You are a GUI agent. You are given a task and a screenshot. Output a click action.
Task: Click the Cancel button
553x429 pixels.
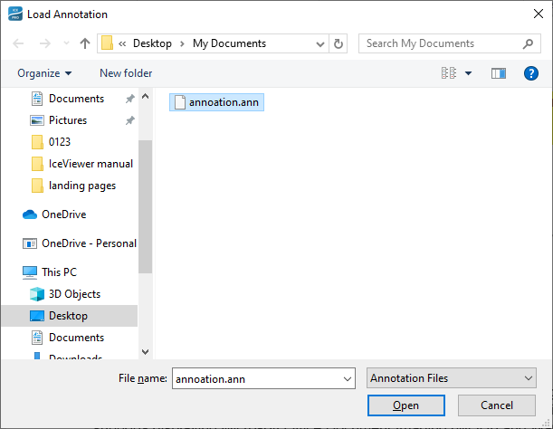497,405
